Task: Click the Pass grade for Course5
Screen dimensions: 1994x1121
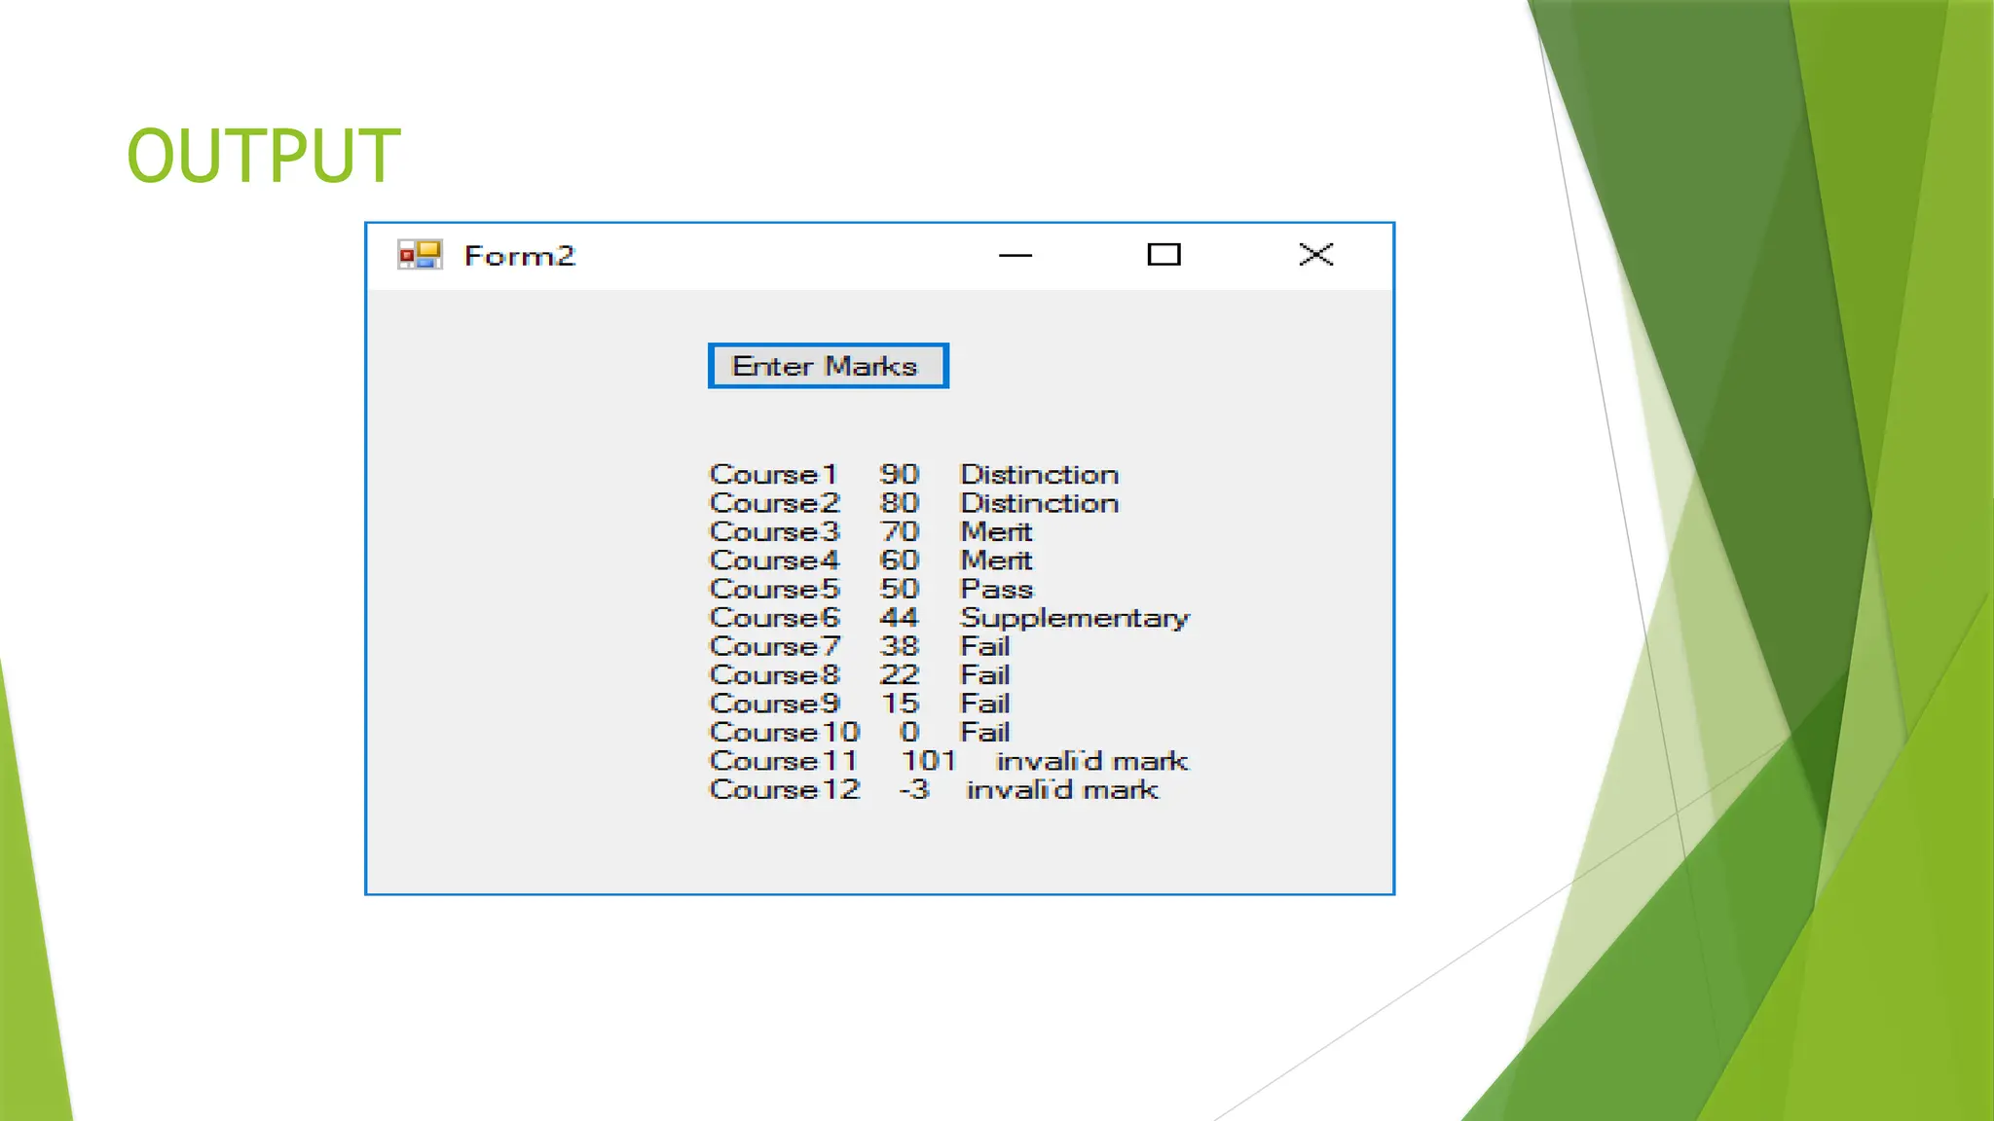Action: (995, 590)
